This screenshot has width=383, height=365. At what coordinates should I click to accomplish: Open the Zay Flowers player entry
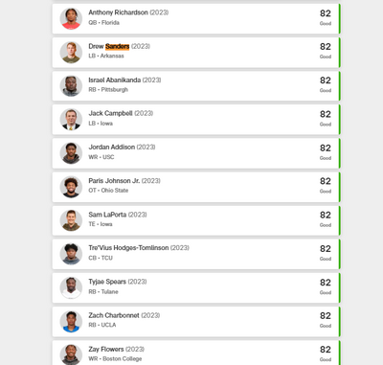tap(196, 353)
